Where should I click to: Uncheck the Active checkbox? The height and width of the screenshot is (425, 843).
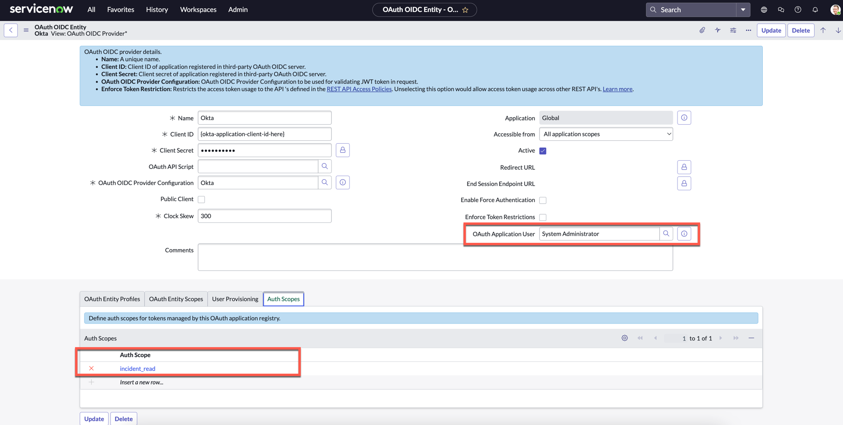pos(543,151)
